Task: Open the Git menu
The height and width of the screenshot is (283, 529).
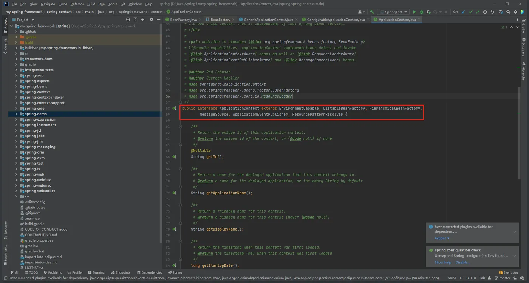Action: click(x=123, y=4)
